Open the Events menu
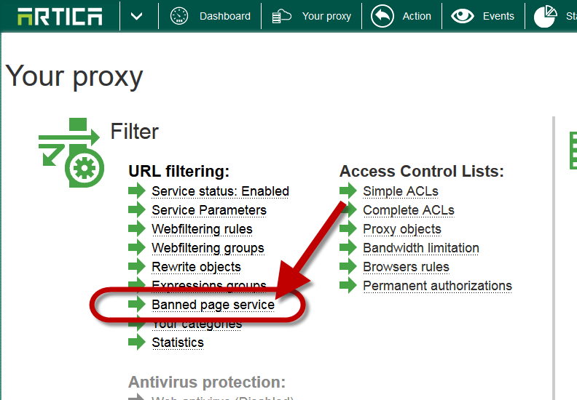 (x=498, y=16)
